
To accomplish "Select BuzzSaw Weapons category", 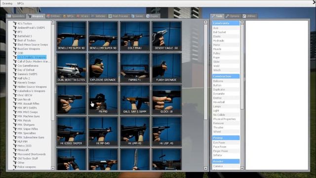I will click(x=29, y=49).
